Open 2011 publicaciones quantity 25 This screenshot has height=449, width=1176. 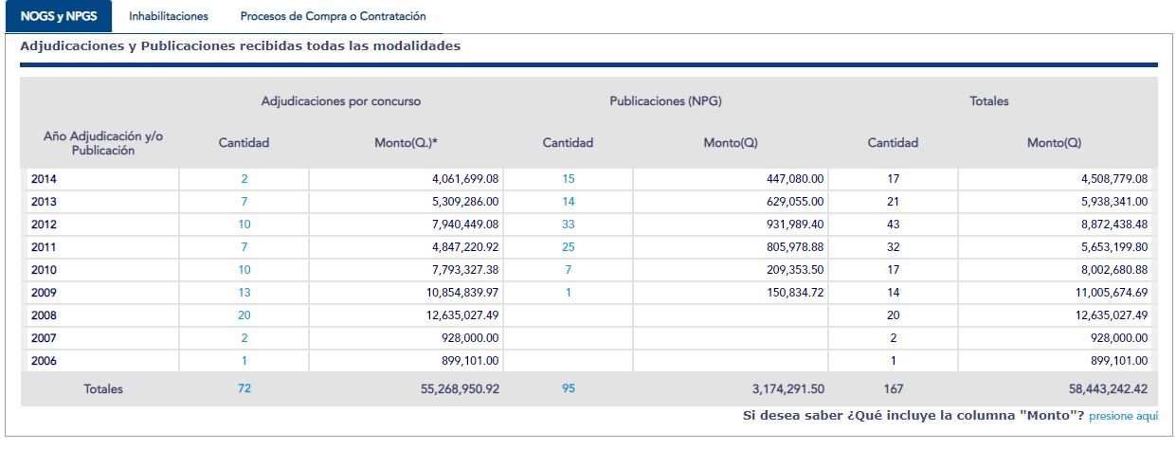click(x=568, y=247)
